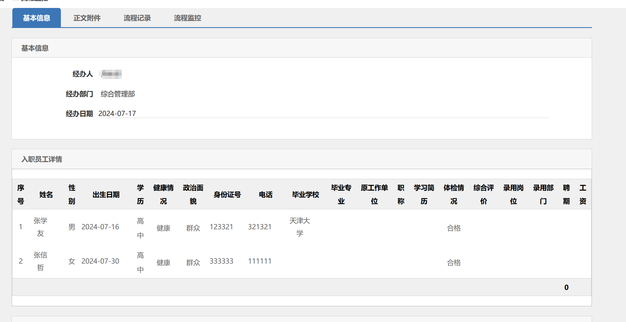This screenshot has height=322, width=626.
Task: Switch to the 基本信息 tab
Action: pos(36,18)
